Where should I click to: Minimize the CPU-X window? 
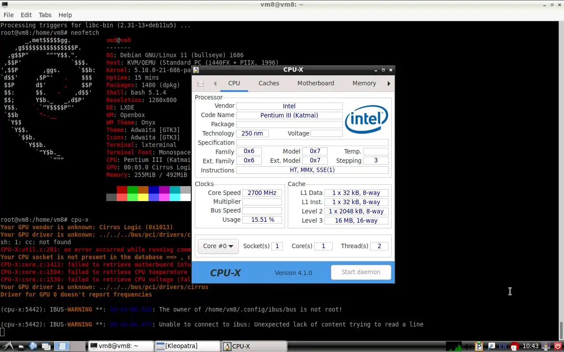point(376,70)
